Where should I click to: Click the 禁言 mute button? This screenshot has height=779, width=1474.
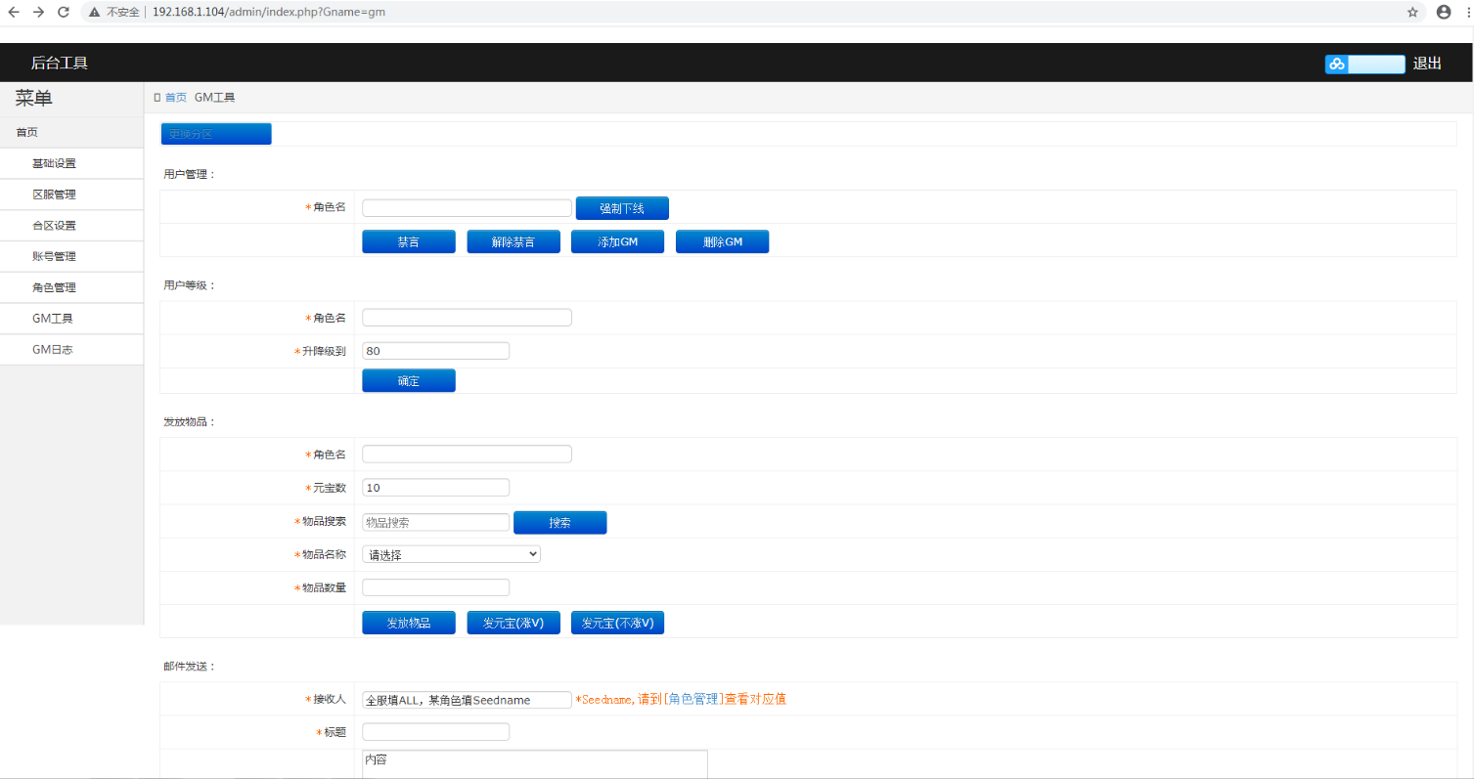click(x=408, y=241)
